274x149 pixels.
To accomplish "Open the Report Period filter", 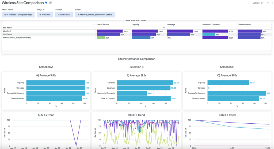I will 18,14.
